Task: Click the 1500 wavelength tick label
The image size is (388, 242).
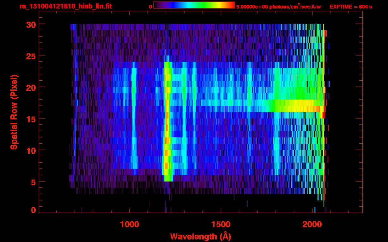Action: (x=221, y=224)
